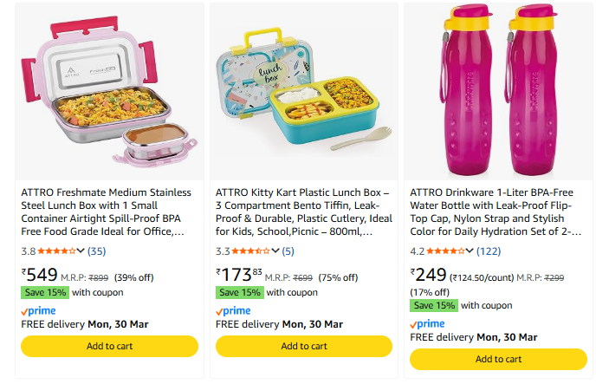Expand rating breakdown chevron for 3.3 stars

[x=275, y=251]
